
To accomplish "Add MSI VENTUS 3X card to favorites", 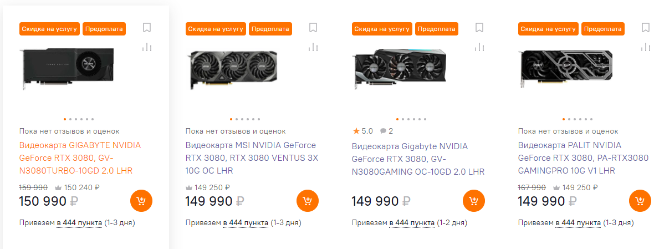I will point(313,28).
